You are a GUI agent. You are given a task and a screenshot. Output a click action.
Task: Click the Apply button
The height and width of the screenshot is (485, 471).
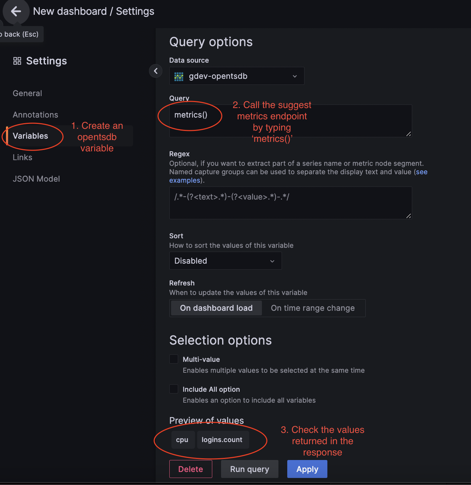[307, 469]
